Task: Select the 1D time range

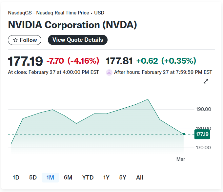Action: [x=16, y=178]
